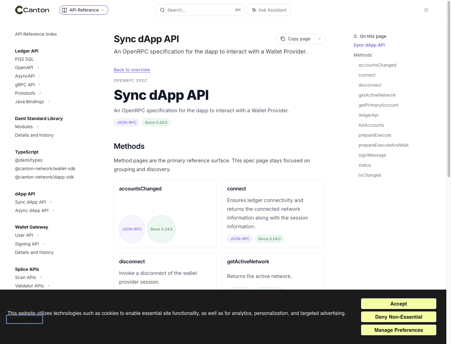The width and height of the screenshot is (451, 344).
Task: Open the accountsChanged method card
Action: click(x=165, y=214)
